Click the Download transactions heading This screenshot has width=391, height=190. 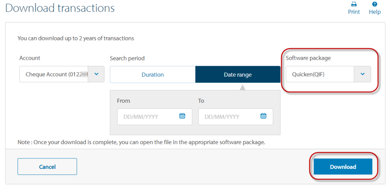pyautogui.click(x=60, y=8)
